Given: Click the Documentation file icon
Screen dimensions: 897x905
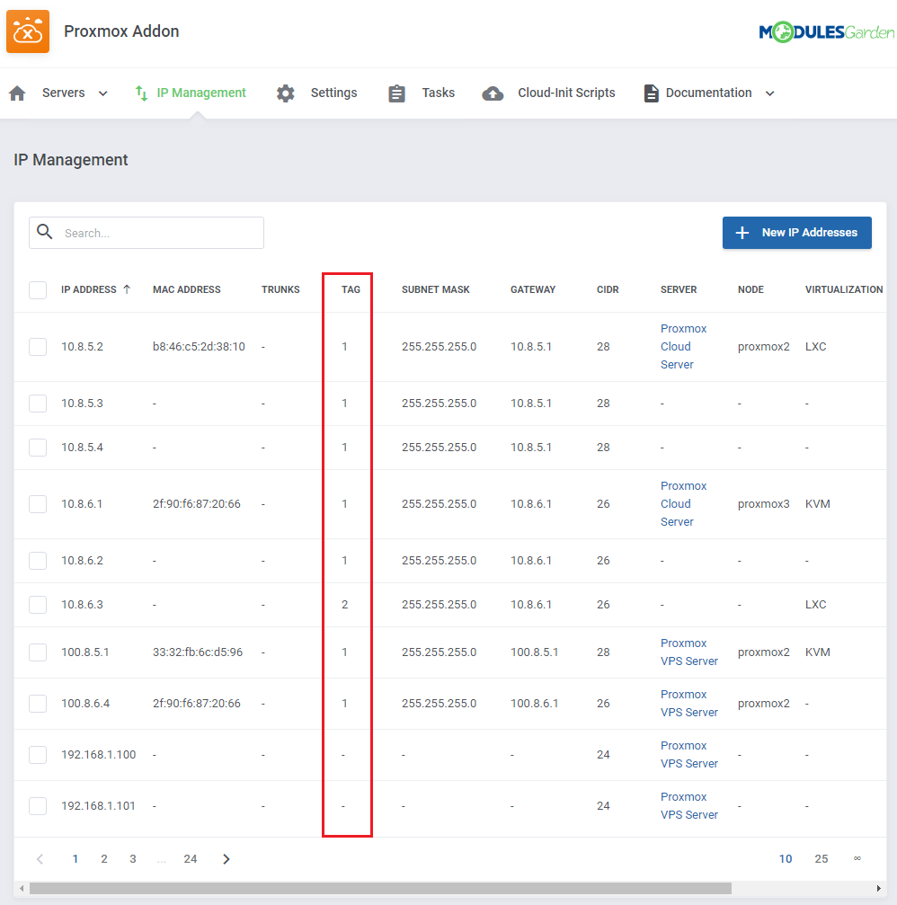Looking at the screenshot, I should point(651,93).
